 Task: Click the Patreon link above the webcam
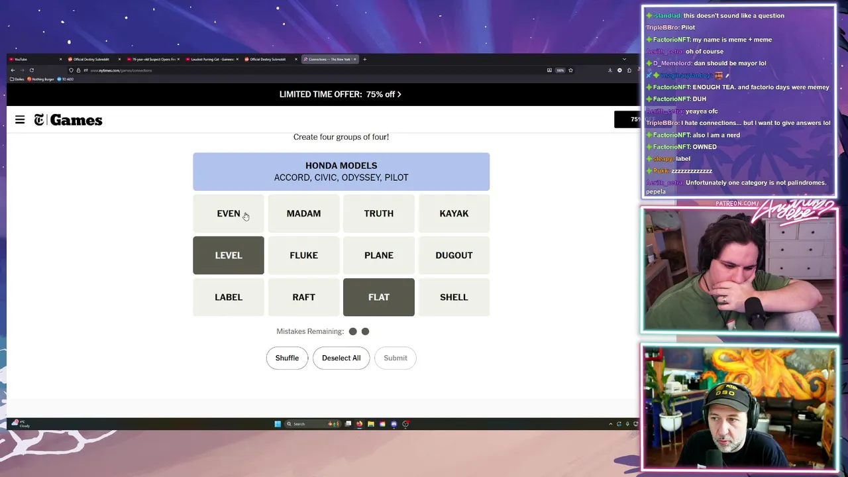click(x=737, y=203)
